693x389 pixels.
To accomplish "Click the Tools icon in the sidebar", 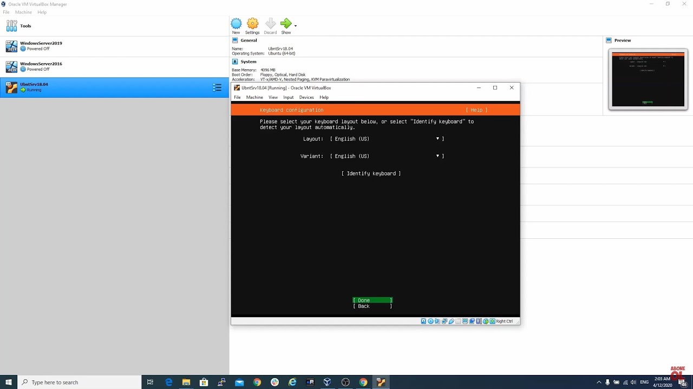I will (11, 26).
